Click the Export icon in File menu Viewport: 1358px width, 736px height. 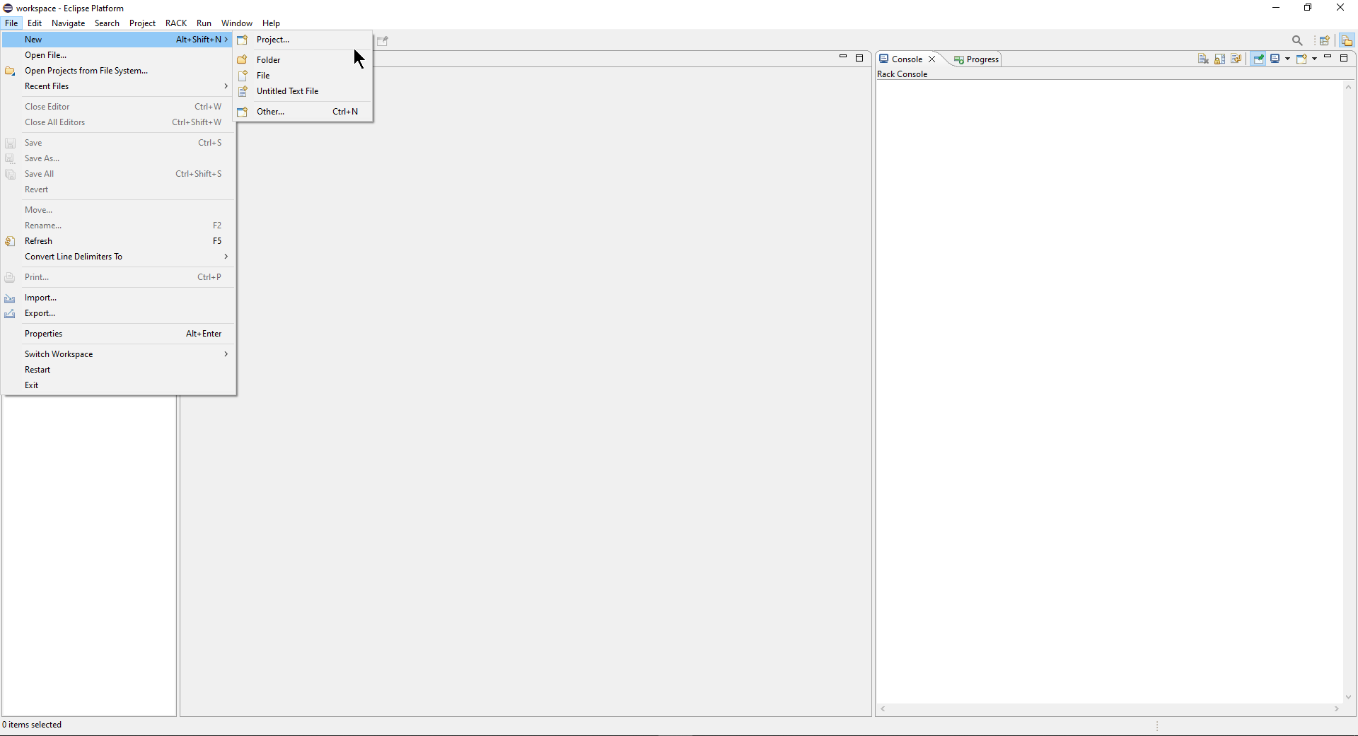[10, 314]
